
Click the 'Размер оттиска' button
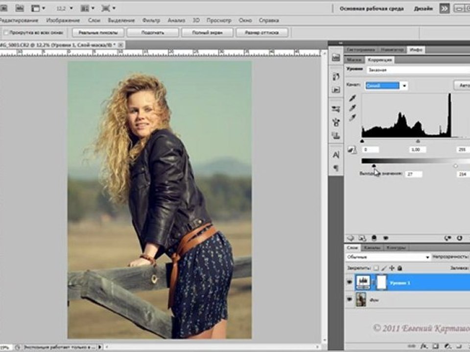261,32
